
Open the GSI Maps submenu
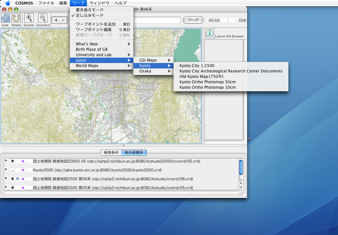(x=154, y=60)
